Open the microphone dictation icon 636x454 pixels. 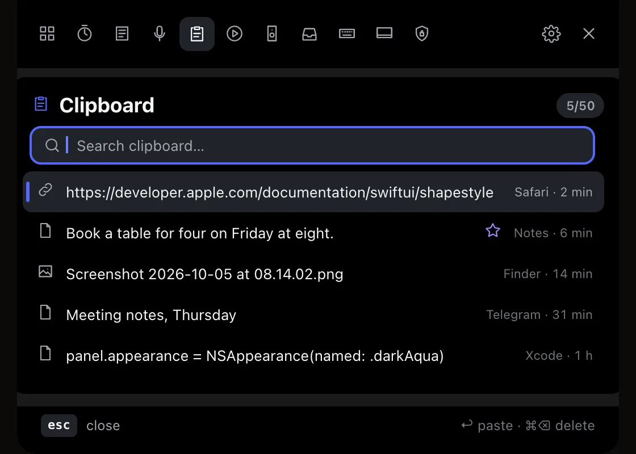[160, 33]
